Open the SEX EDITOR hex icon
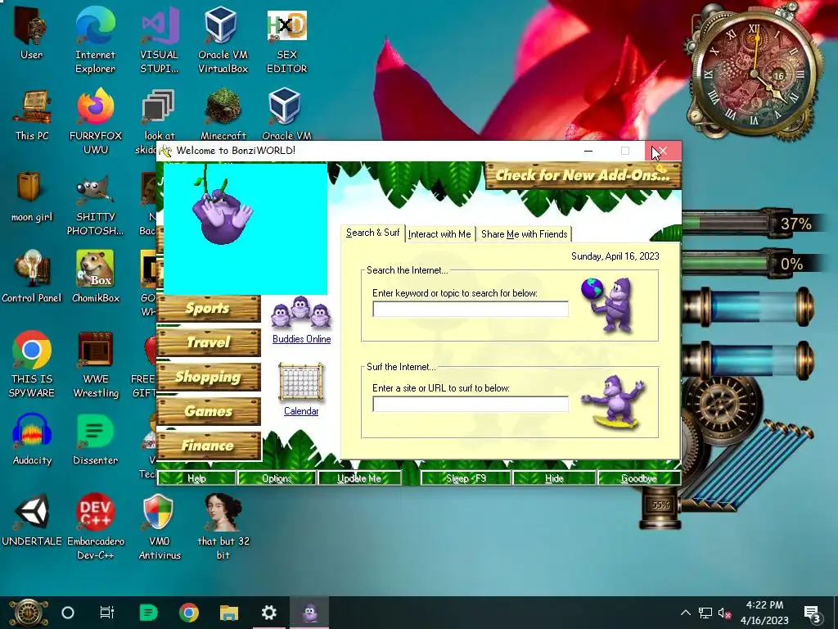Viewport: 838px width, 629px height. tap(286, 40)
